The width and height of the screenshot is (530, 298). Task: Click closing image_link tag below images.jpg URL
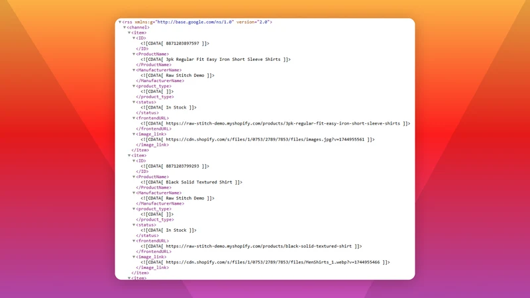pos(152,145)
